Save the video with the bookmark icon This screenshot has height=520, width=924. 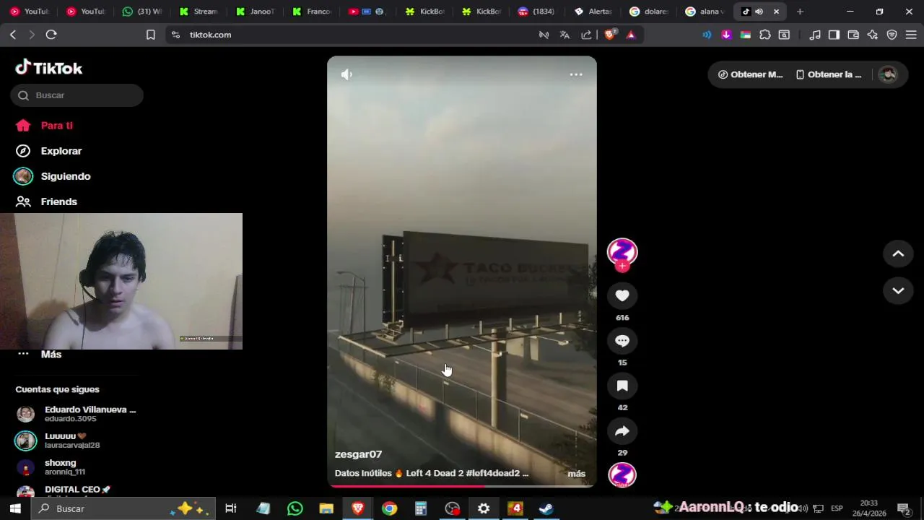pyautogui.click(x=622, y=386)
